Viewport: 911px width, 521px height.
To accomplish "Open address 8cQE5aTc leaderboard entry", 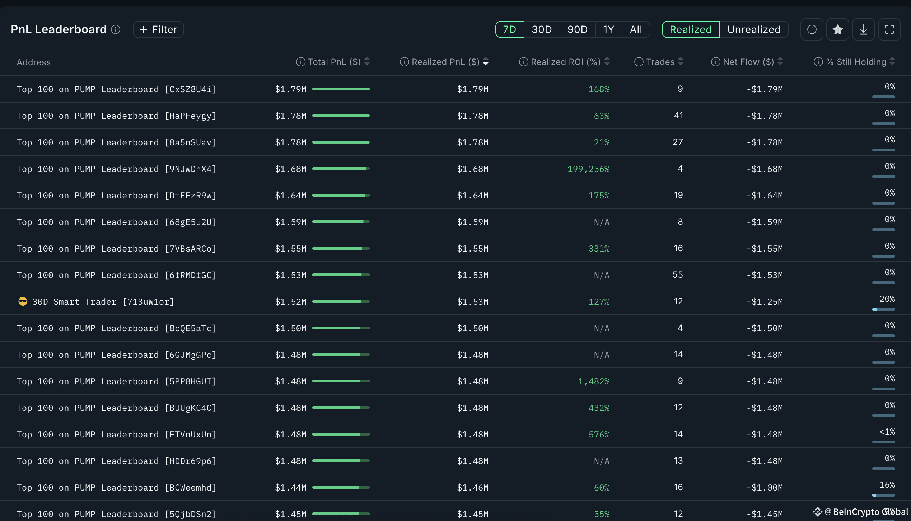I will pos(117,328).
